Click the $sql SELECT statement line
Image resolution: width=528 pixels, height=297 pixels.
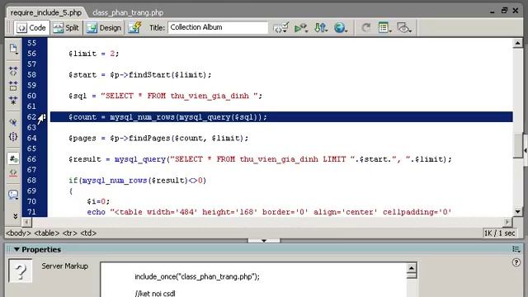pyautogui.click(x=165, y=96)
